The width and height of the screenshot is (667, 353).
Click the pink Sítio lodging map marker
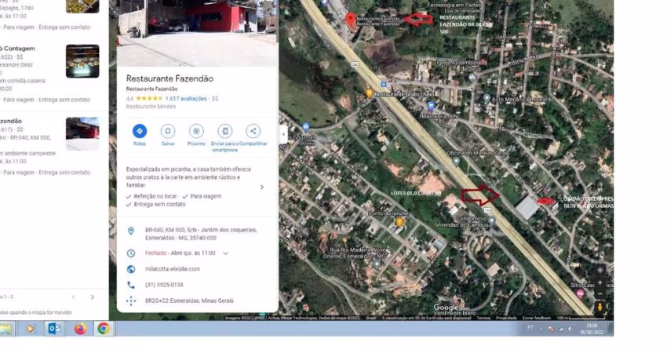click(x=580, y=293)
